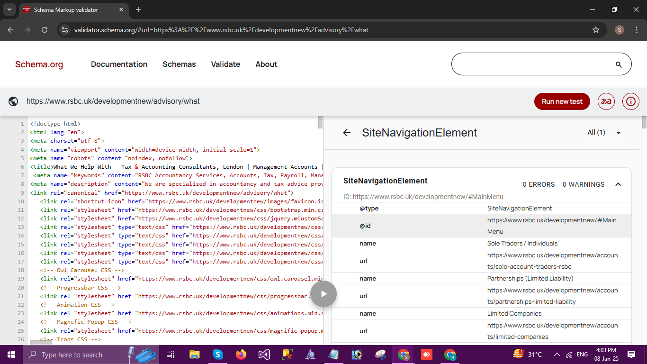Click the results panel vertical scrollbar
Image resolution: width=647 pixels, height=364 pixels.
tap(644, 122)
